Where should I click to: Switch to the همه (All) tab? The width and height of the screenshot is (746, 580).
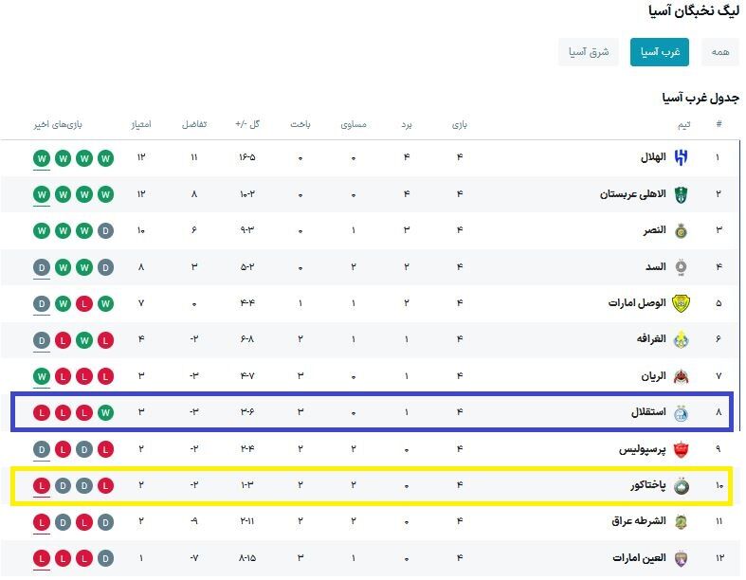pos(720,52)
